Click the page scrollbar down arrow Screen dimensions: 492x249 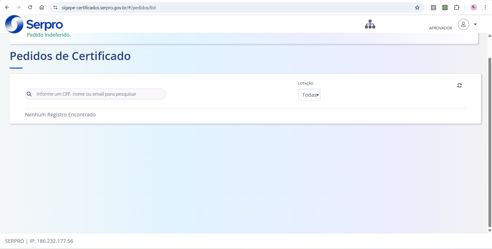(x=490, y=230)
